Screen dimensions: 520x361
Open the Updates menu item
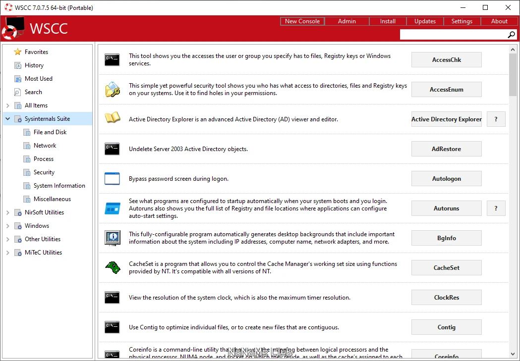pyautogui.click(x=425, y=21)
